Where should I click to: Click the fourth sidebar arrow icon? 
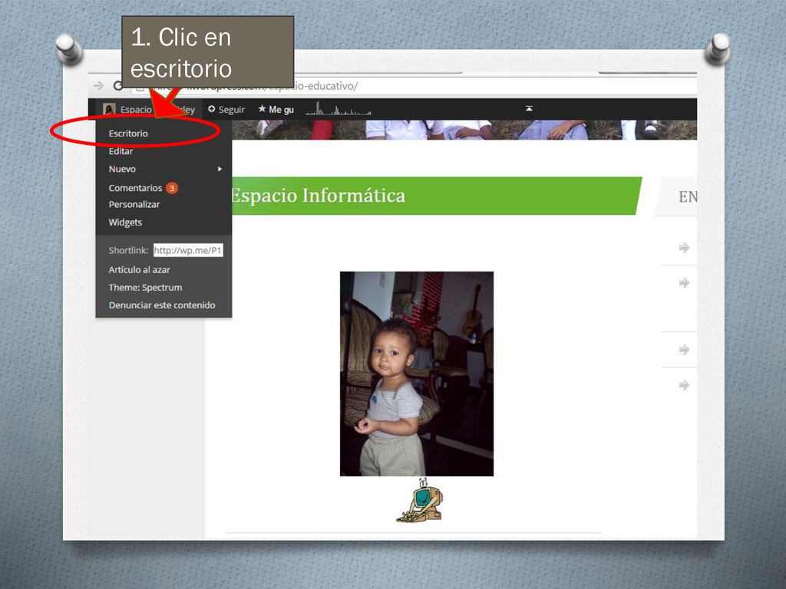(684, 385)
